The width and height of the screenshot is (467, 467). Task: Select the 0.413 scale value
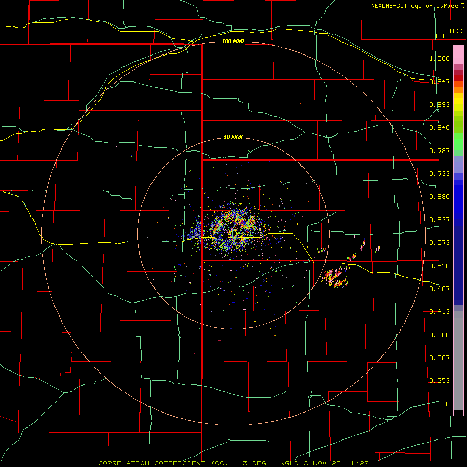coord(439,312)
